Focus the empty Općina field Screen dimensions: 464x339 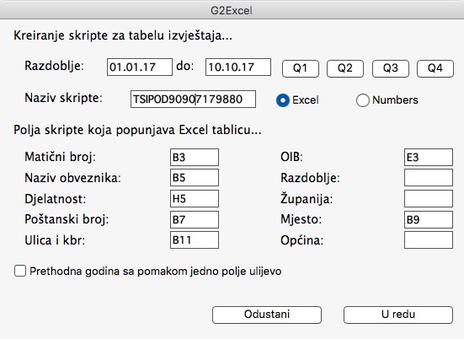[x=429, y=239]
